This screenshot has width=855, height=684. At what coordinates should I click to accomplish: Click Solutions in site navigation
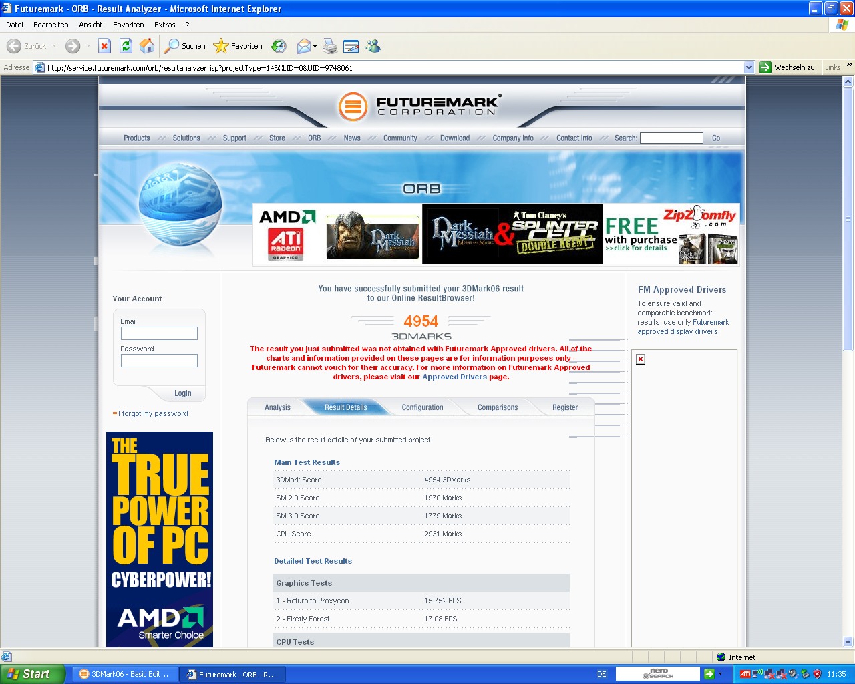coord(186,138)
